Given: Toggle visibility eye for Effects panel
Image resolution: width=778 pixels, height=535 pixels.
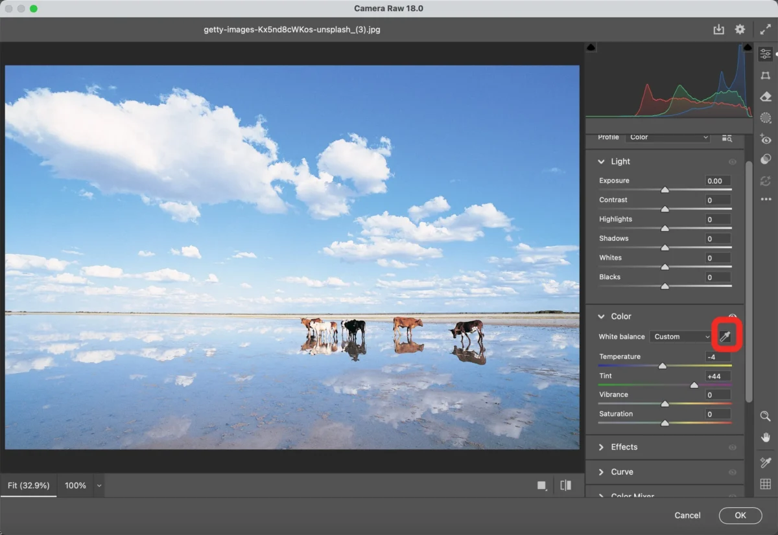Looking at the screenshot, I should [733, 448].
